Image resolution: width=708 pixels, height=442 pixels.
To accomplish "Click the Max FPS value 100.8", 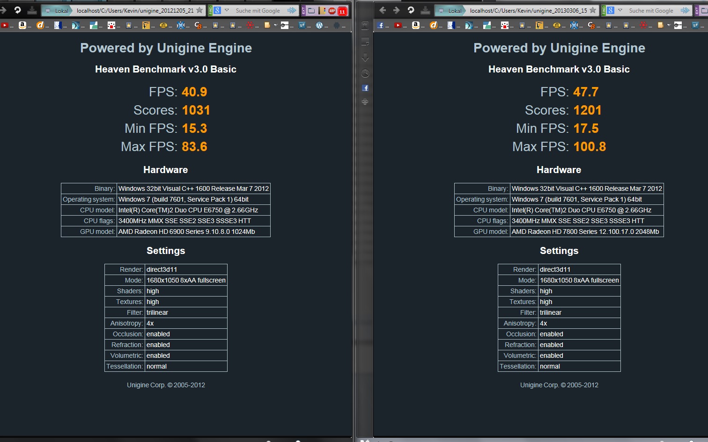I will click(590, 146).
